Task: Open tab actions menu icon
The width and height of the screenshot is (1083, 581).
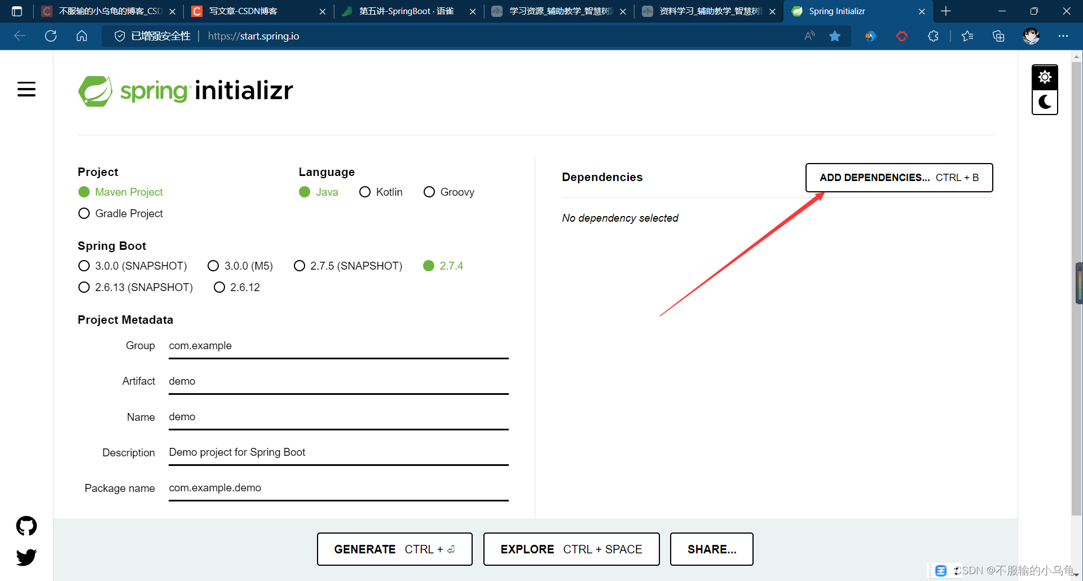Action: 17,11
